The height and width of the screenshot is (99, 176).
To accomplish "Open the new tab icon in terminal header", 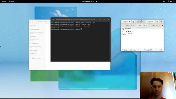I will point(53,20).
